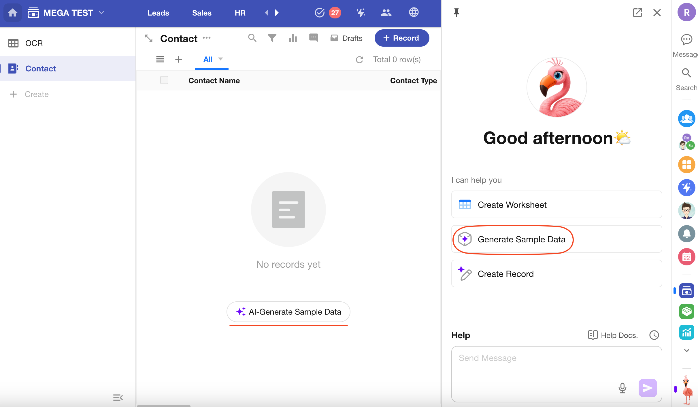Screen dimensions: 698x407
Task: Click the microphone icon in message box
Action: [x=622, y=388]
